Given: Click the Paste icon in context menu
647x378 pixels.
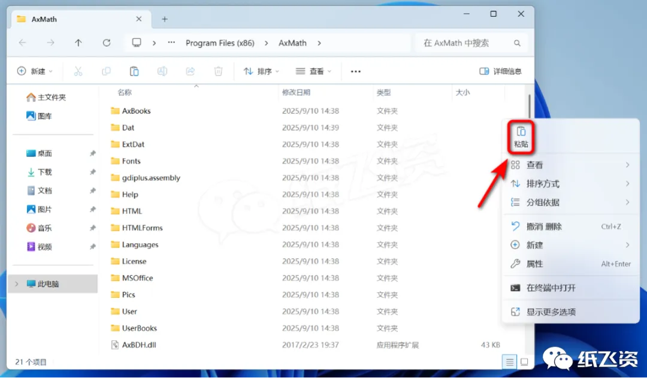Looking at the screenshot, I should (x=521, y=137).
